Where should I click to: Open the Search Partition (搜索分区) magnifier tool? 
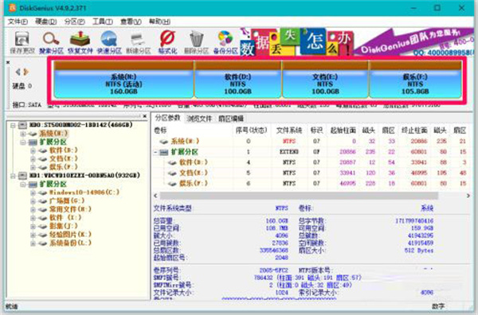pos(51,43)
